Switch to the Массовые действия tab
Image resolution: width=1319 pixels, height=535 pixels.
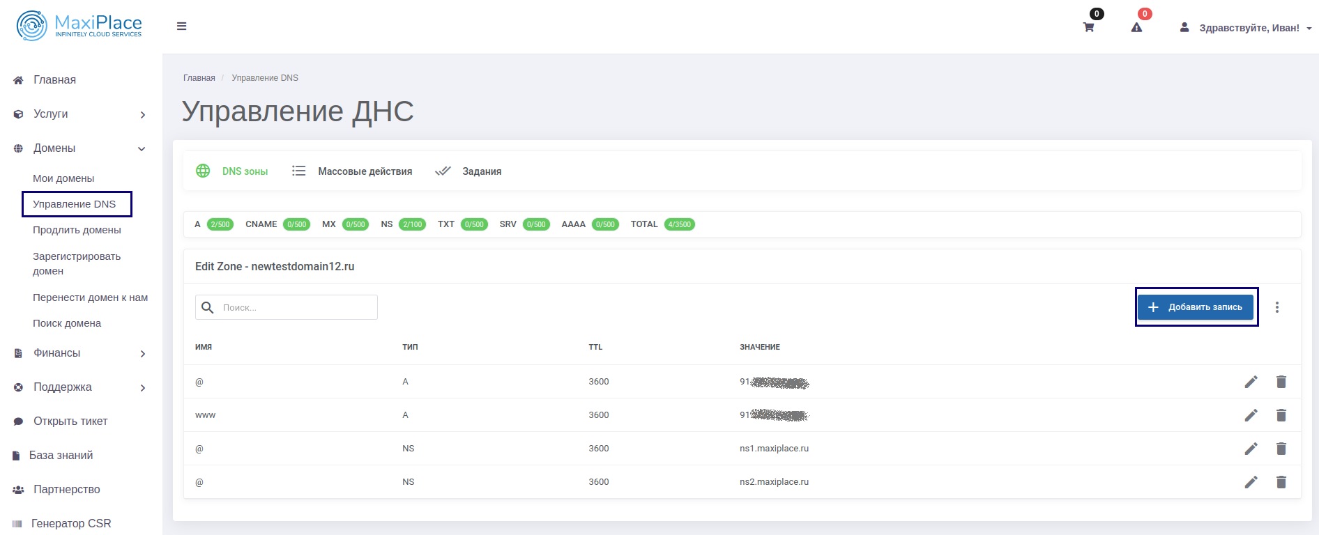[x=365, y=171]
